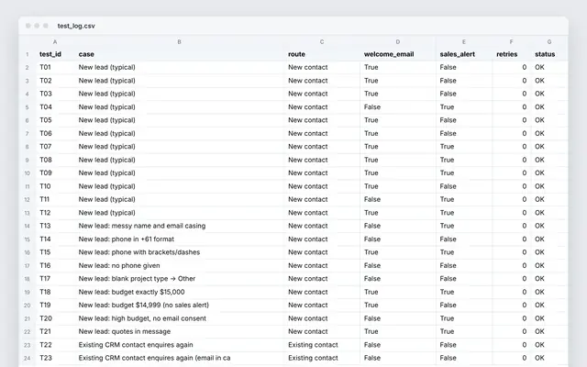Click status OK in T20 row
The image size is (587, 367).
tap(539, 318)
